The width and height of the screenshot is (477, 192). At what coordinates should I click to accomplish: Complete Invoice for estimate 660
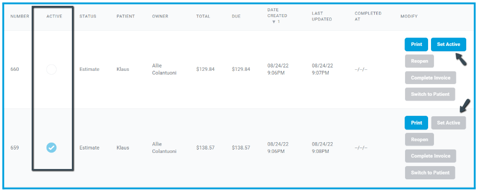[x=431, y=78]
